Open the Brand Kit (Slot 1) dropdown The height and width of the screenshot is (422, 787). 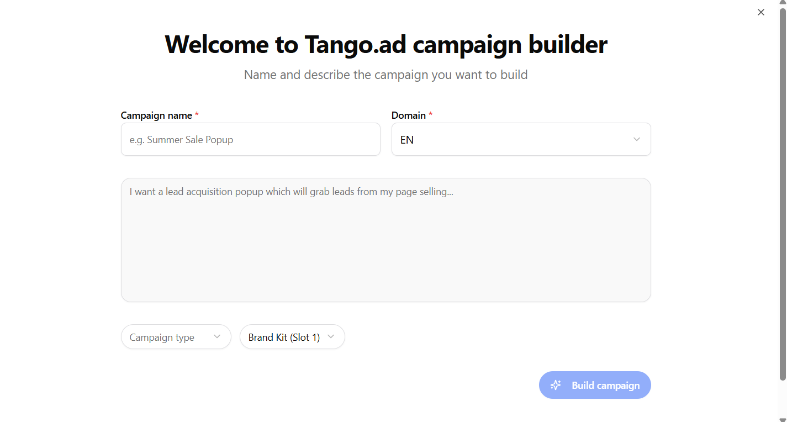point(292,336)
